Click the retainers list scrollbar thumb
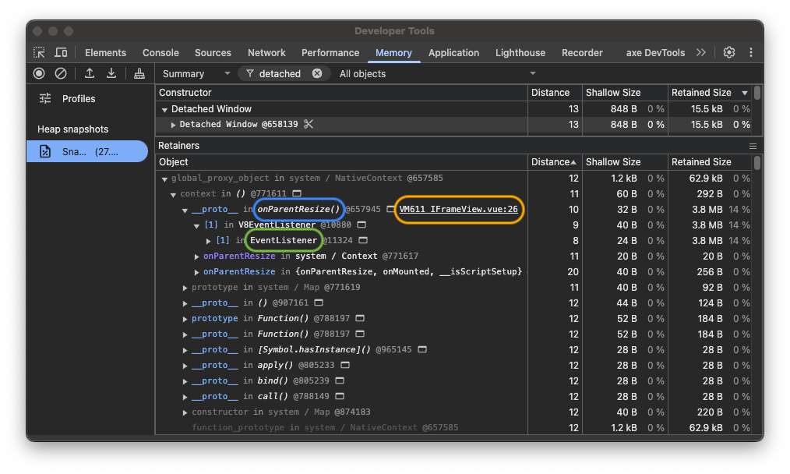This screenshot has width=790, height=474. tap(756, 163)
